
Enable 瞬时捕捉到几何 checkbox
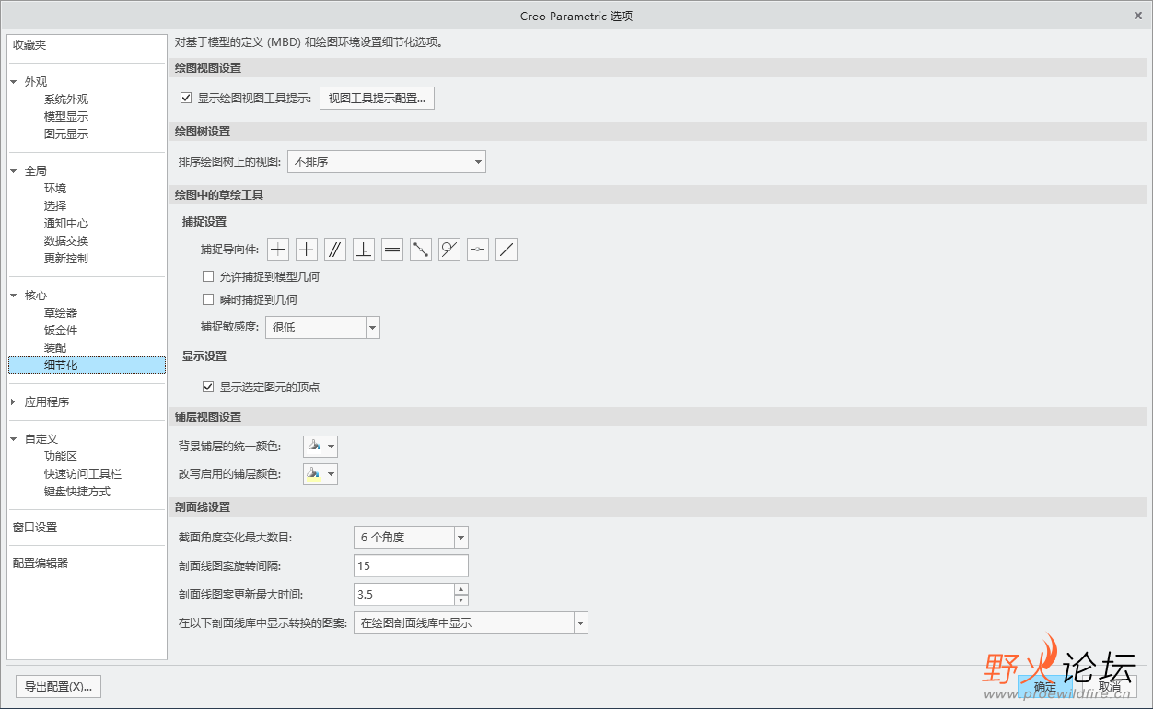(208, 299)
